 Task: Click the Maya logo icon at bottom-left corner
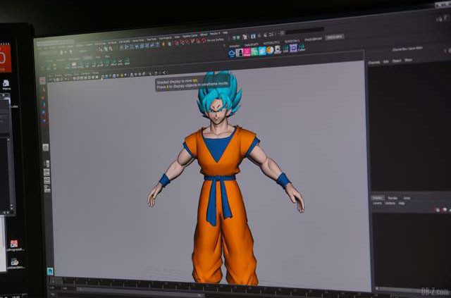pos(50,271)
